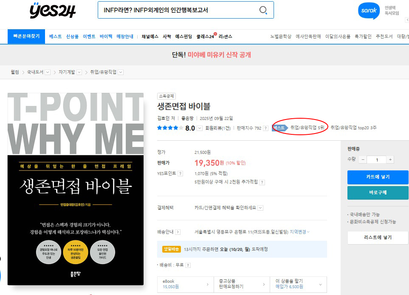Expand the 카드/간편결제 혜택 dropdown

[260, 208]
